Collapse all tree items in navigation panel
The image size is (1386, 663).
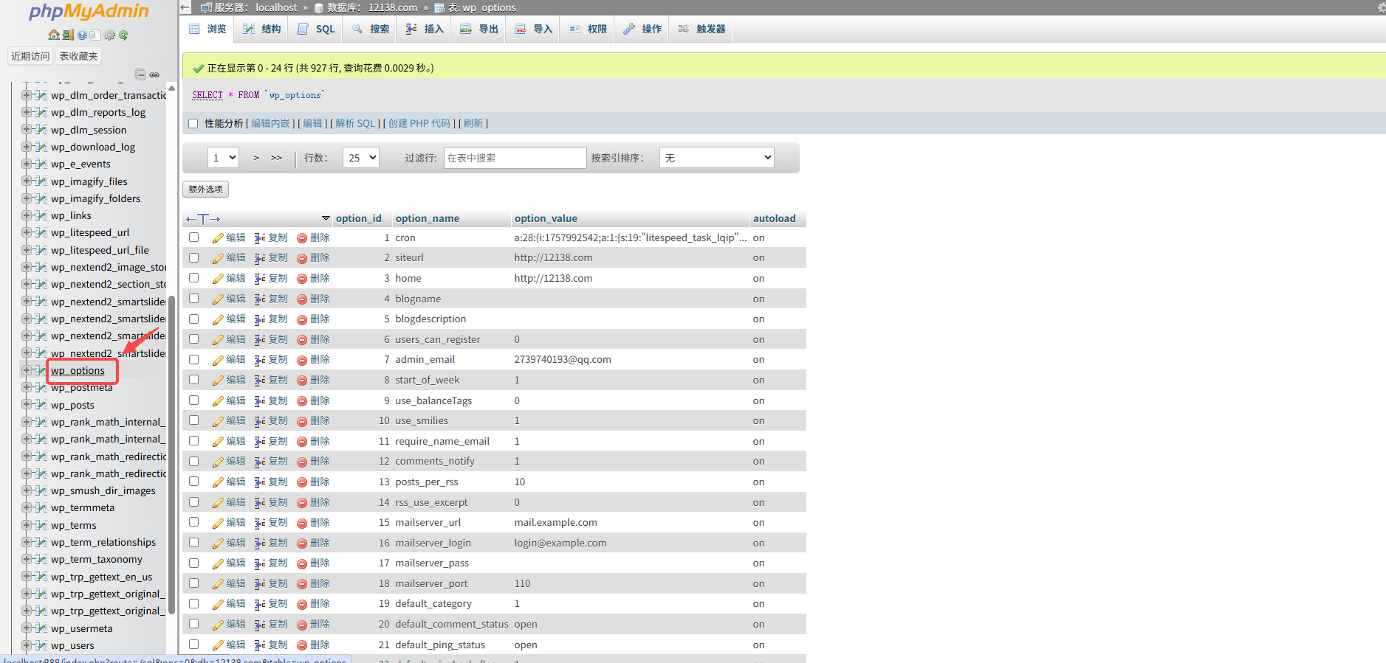(x=140, y=74)
